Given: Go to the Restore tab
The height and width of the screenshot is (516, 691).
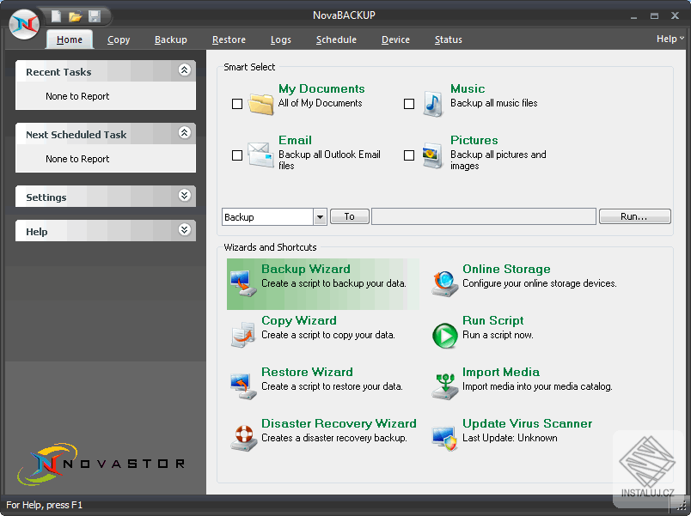Looking at the screenshot, I should [229, 39].
